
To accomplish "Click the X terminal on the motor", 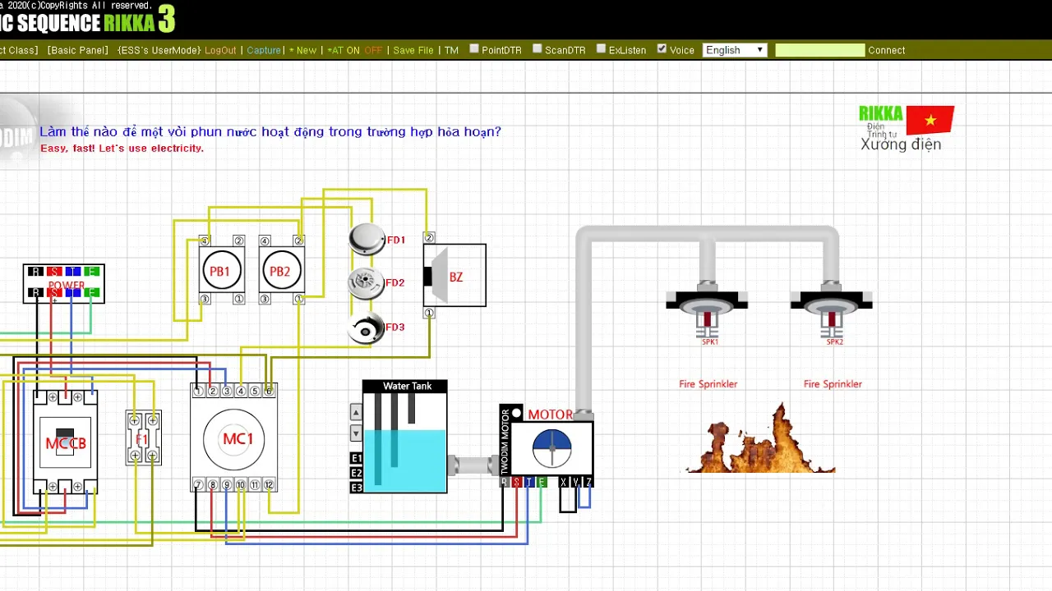I will click(x=564, y=482).
